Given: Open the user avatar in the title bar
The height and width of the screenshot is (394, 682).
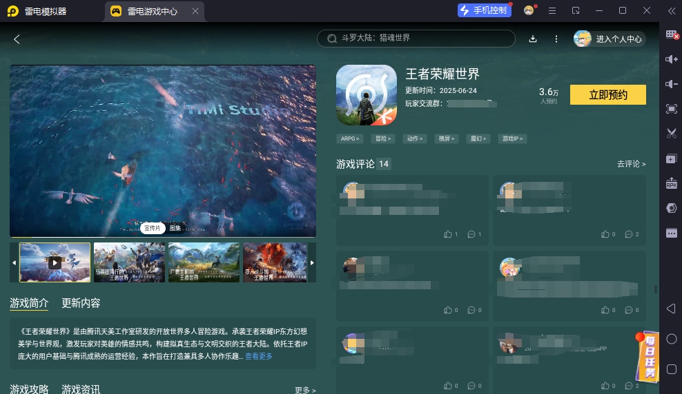Looking at the screenshot, I should pos(529,10).
